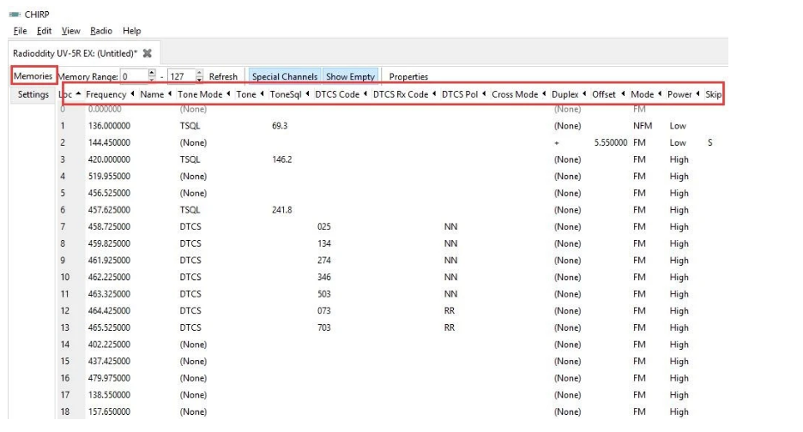Viewport: 803px width, 432px height.
Task: Sort by the Power column header
Action: (679, 94)
